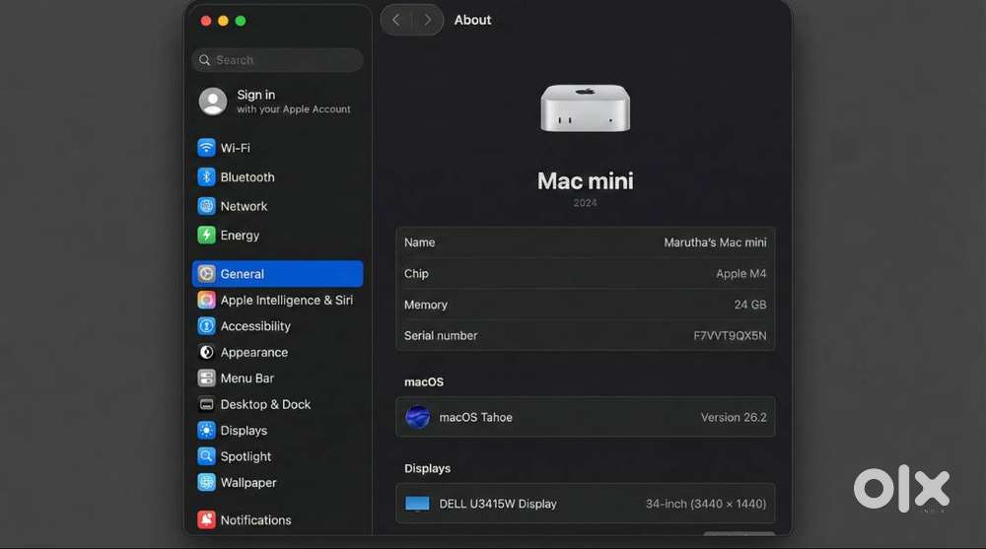Open Bluetooth settings icon

click(206, 177)
